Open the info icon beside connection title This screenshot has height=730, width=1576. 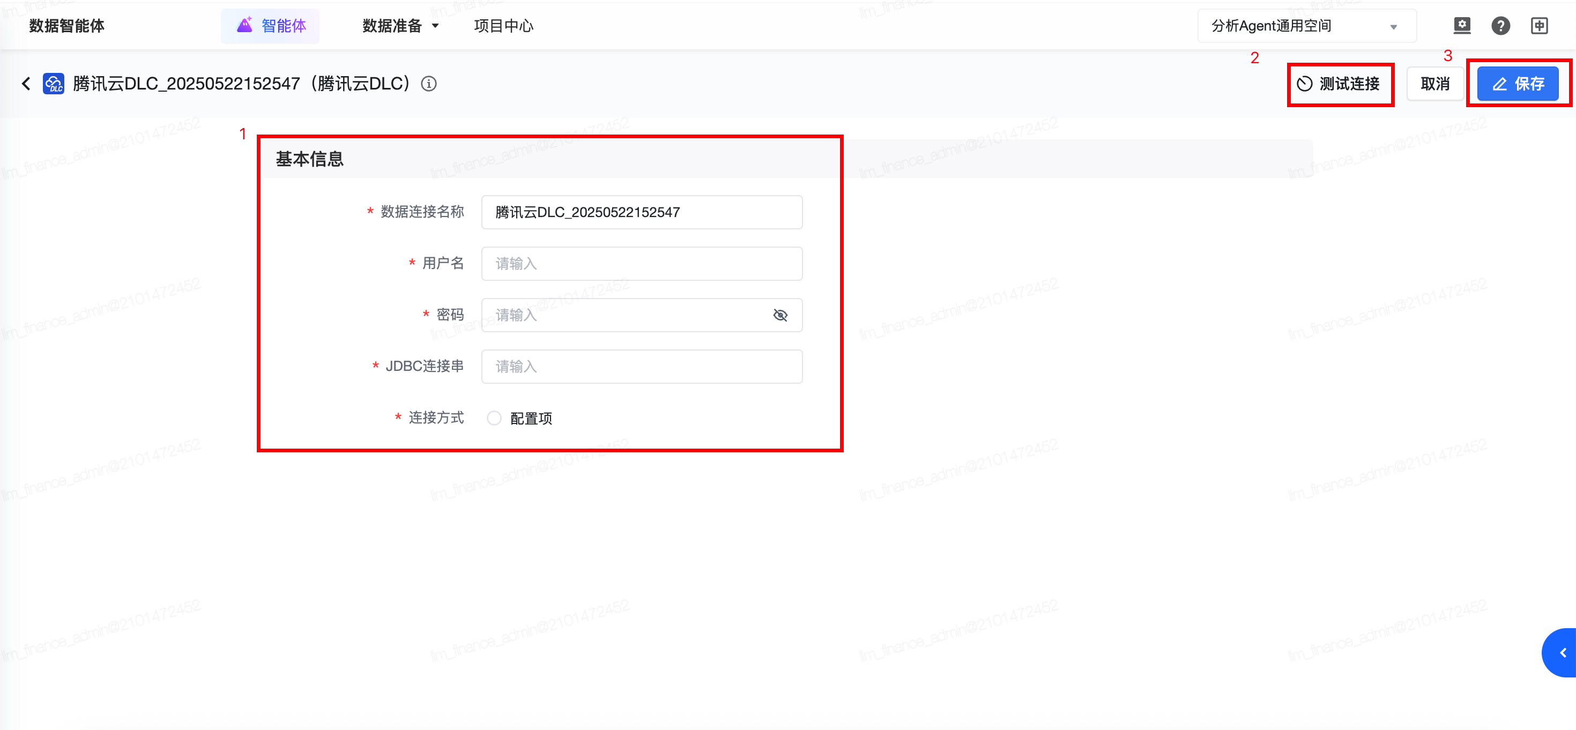(x=429, y=84)
